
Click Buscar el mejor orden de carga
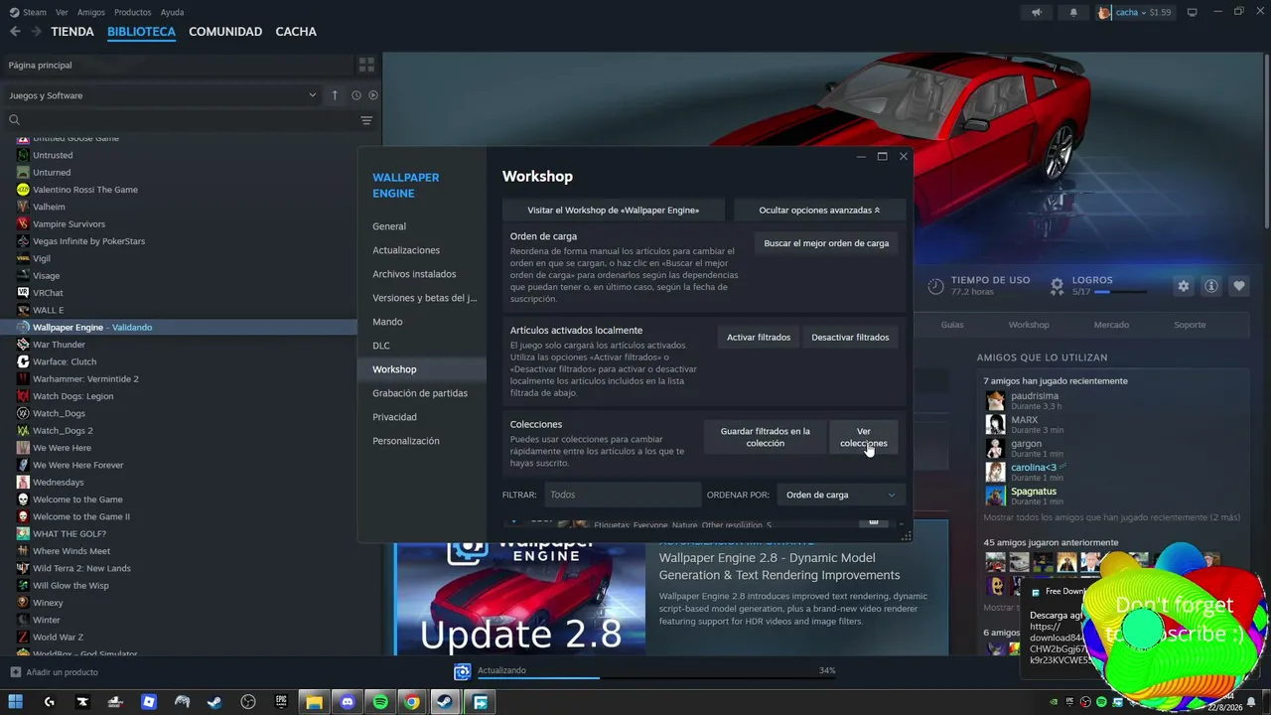pyautogui.click(x=826, y=243)
